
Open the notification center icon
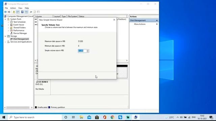211,117
